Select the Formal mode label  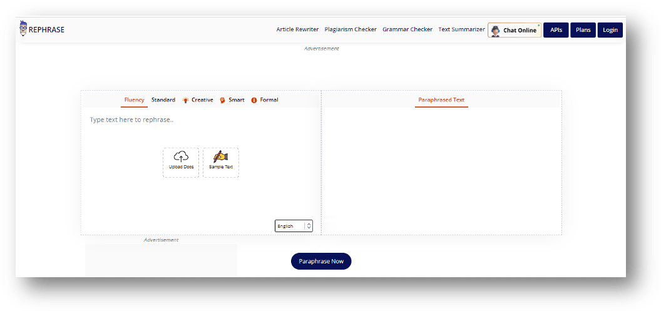pyautogui.click(x=269, y=100)
